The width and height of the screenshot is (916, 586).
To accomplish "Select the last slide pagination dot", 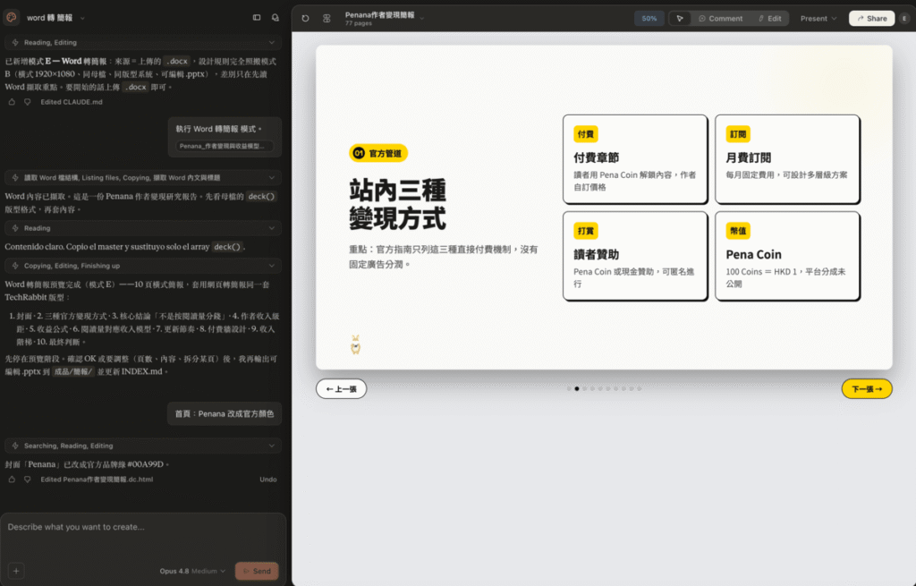I will point(639,388).
